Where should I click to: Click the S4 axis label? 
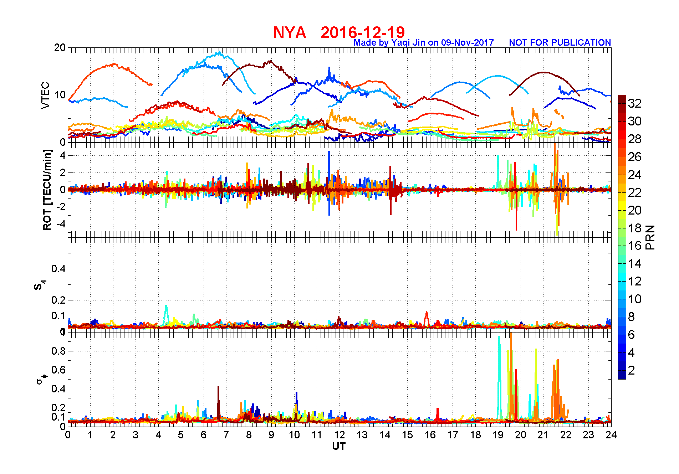(39, 285)
